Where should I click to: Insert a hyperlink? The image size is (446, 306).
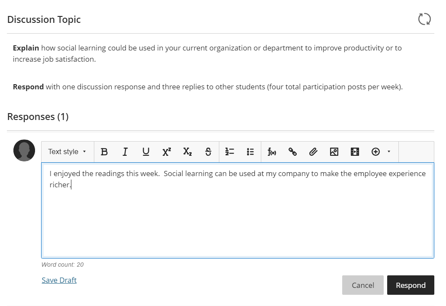pyautogui.click(x=292, y=152)
